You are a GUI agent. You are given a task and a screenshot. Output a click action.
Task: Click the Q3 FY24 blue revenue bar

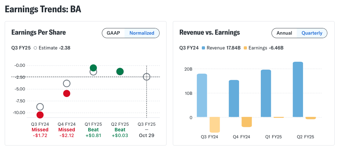202,95
